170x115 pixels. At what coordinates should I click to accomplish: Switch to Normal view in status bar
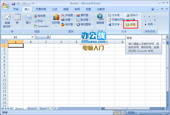[116, 112]
